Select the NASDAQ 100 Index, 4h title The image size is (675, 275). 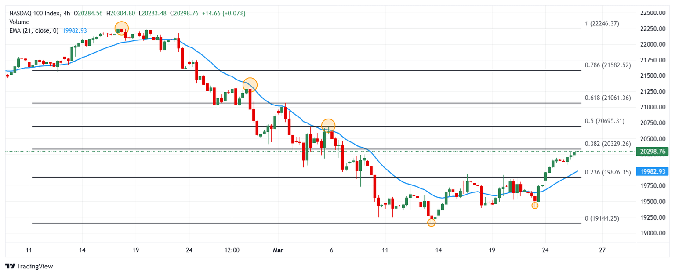pyautogui.click(x=40, y=14)
